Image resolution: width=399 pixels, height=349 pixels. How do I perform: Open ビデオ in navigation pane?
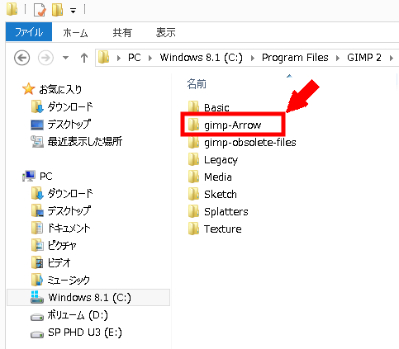pyautogui.click(x=59, y=263)
